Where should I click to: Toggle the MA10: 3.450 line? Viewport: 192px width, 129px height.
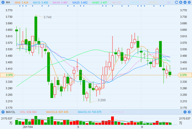coord(41,2)
